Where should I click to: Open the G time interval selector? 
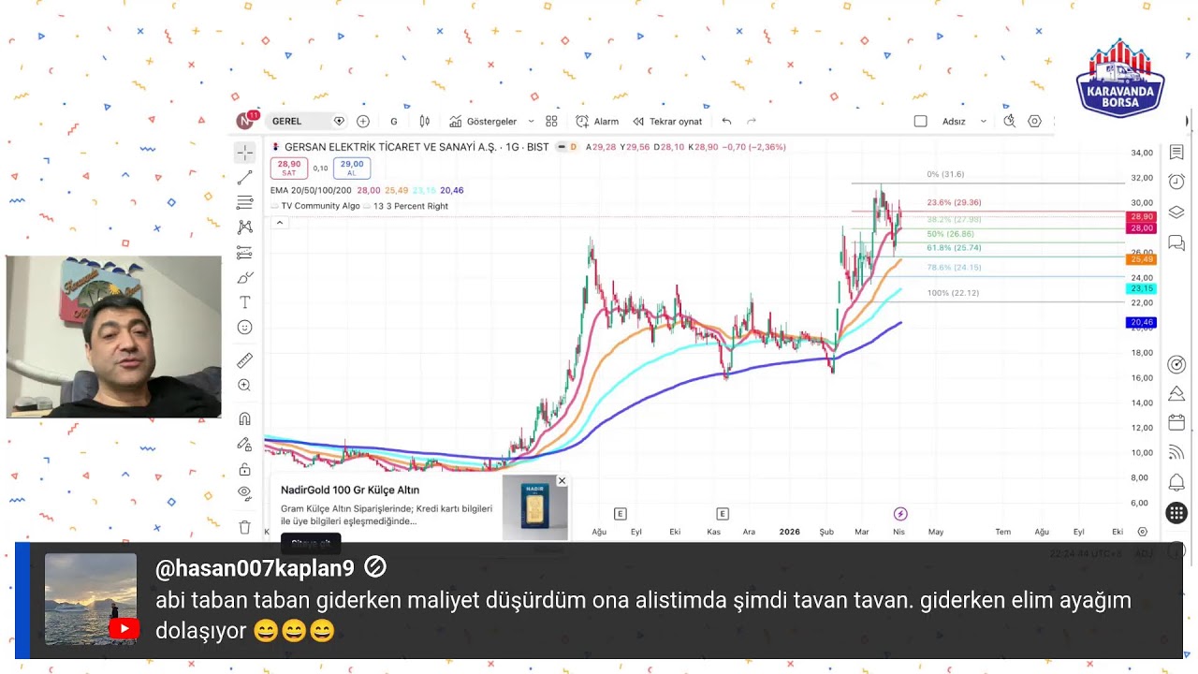coord(394,122)
